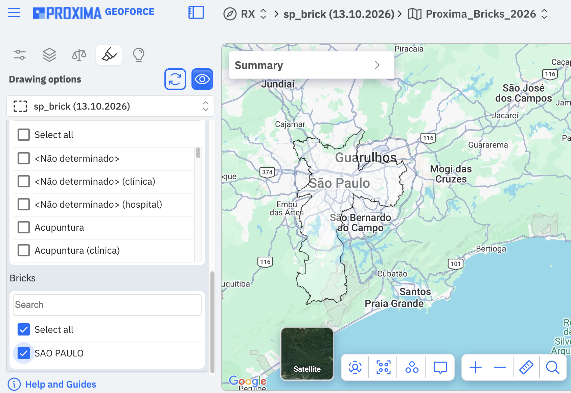571x393 pixels.
Task: Select the map ruler measure tool
Action: point(526,367)
